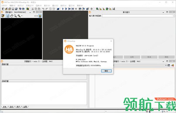The width and height of the screenshot is (176, 113).
Task: Click the operator name input field
Action: pos(138,16)
